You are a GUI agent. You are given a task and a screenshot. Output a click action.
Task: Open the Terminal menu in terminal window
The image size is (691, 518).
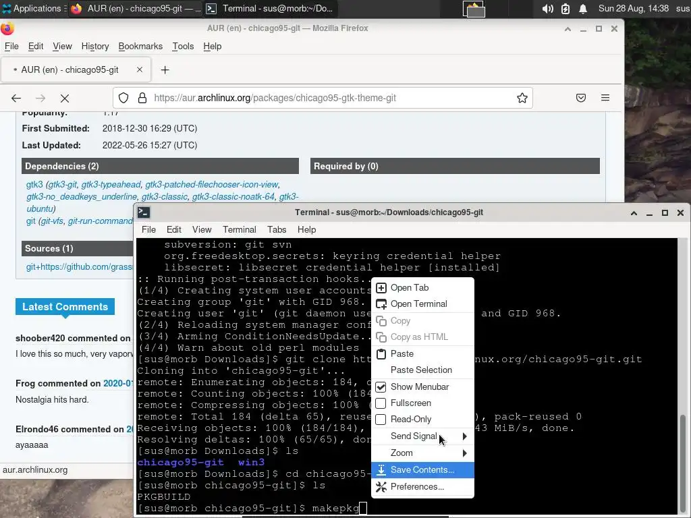[240, 229]
